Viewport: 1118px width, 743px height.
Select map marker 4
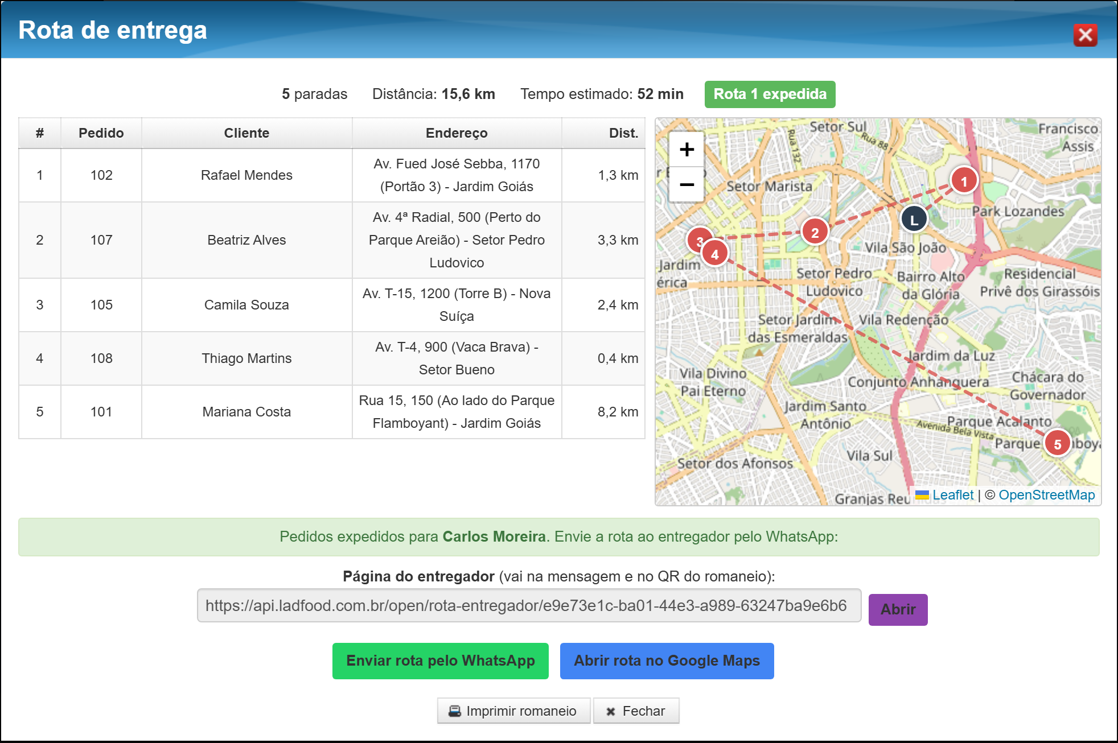click(x=715, y=254)
